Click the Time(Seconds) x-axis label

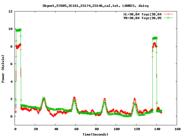point(96,134)
